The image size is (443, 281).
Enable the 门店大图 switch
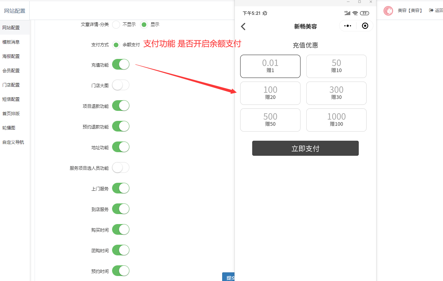(x=120, y=85)
